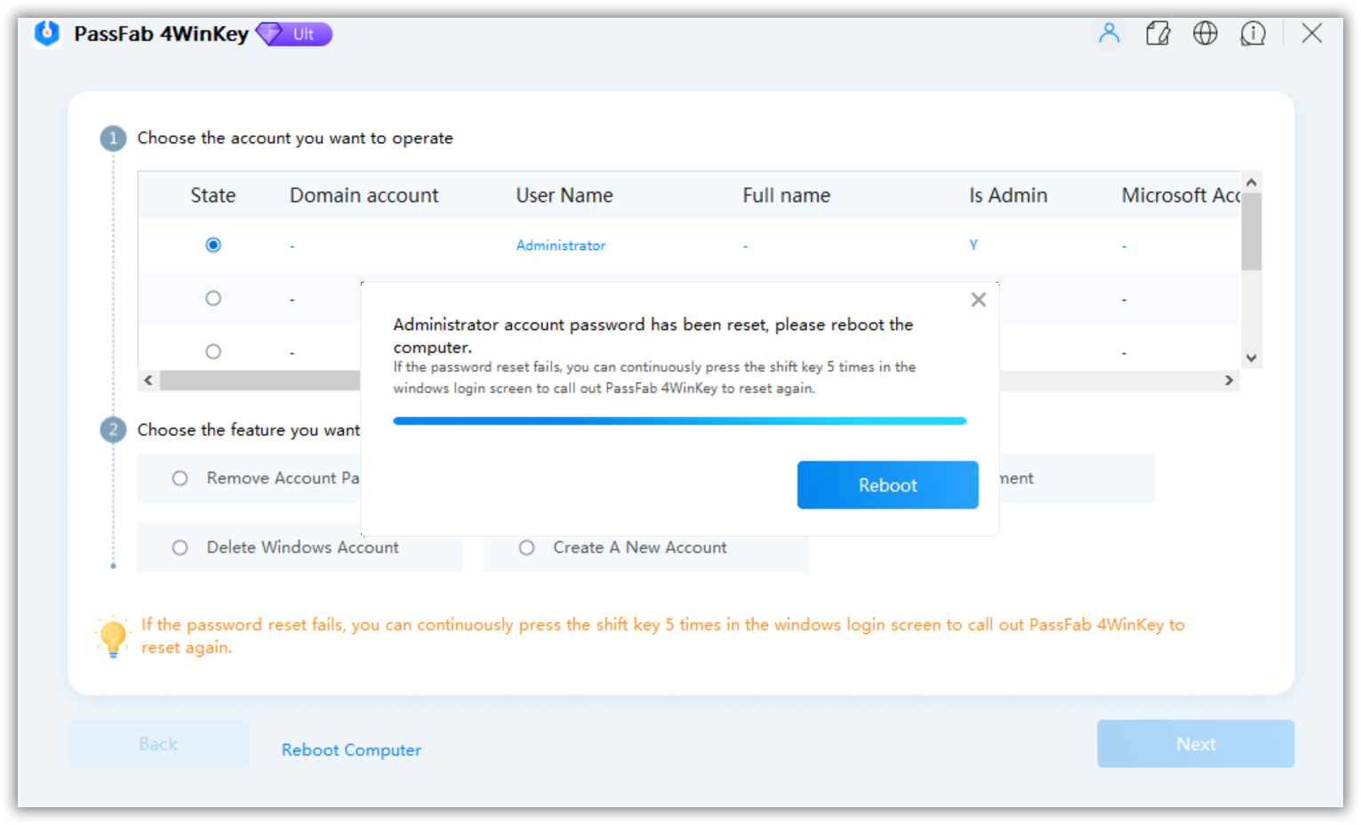Screen dimensions: 1361x825
Task: Select Create A New Account option
Action: 526,548
